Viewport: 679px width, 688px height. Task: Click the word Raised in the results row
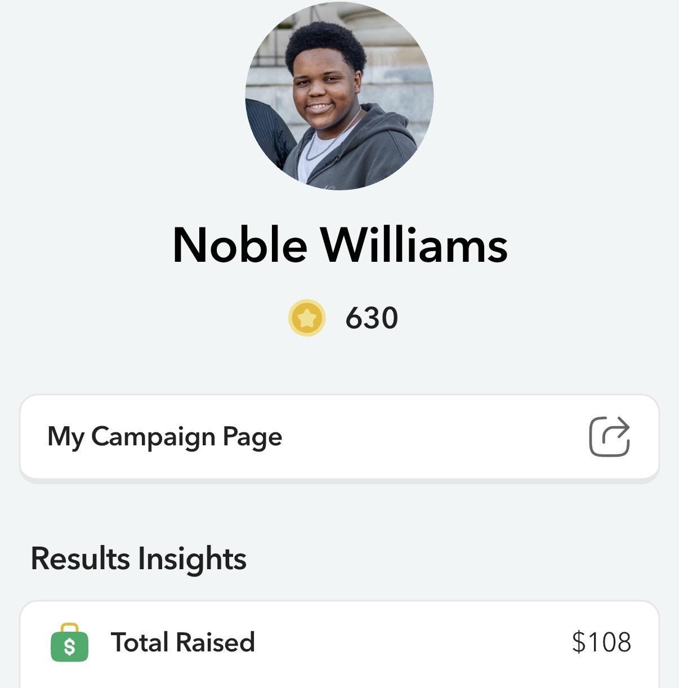point(215,642)
